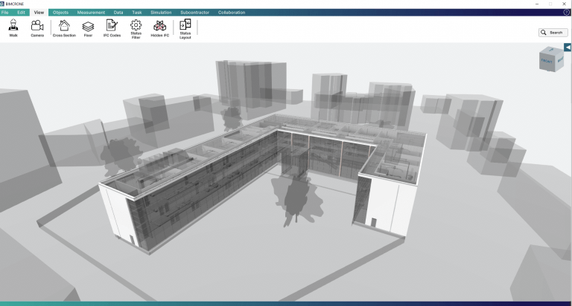
Task: Open the Floor view tool
Action: pos(88,28)
